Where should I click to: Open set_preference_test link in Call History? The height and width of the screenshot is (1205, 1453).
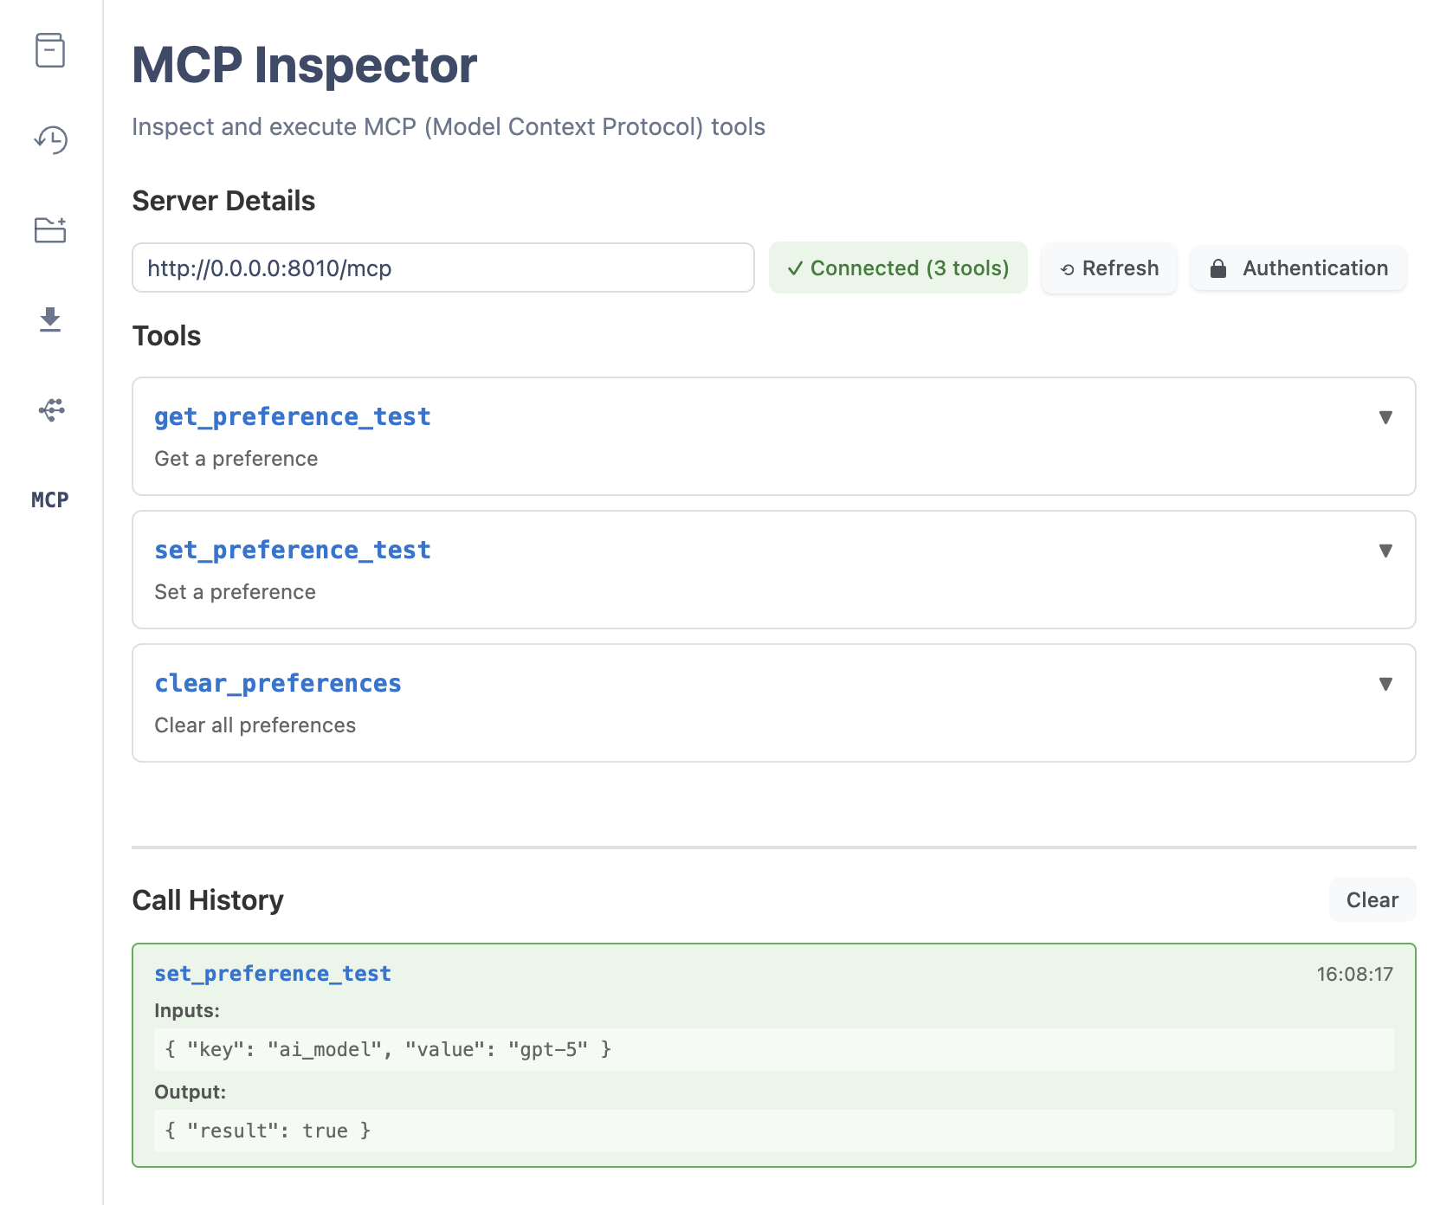click(273, 973)
